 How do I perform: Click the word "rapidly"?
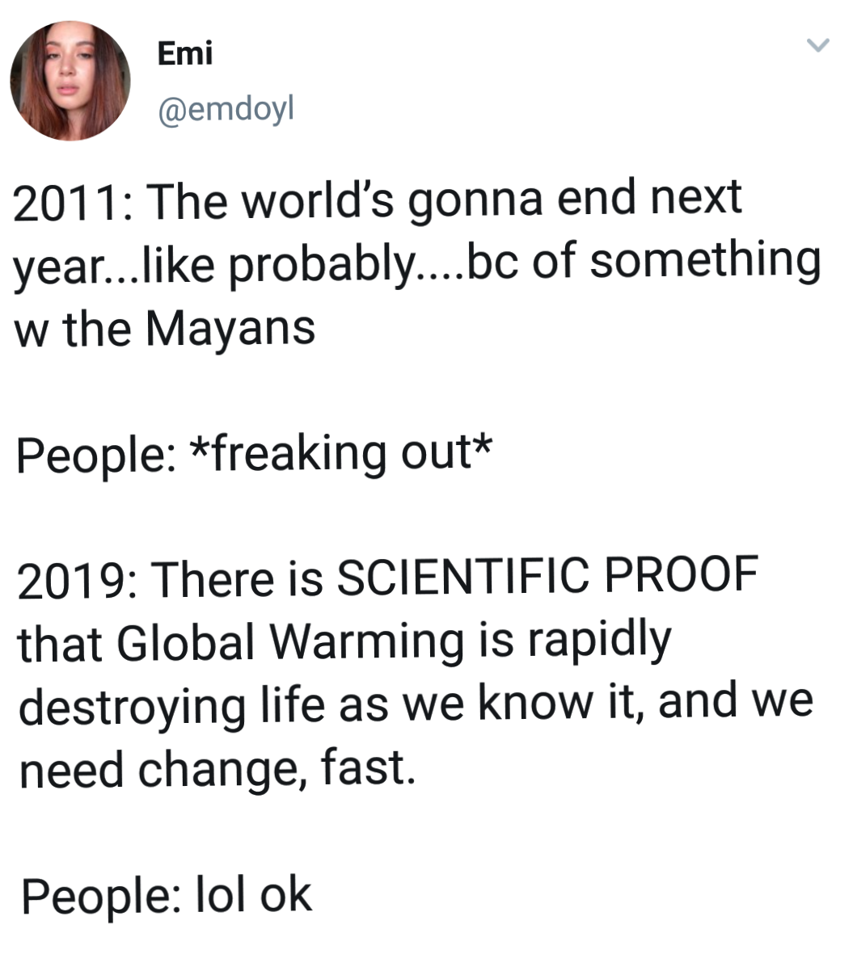click(x=600, y=641)
